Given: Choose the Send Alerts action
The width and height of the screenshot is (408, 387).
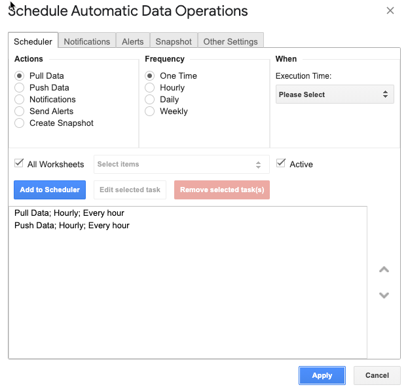Looking at the screenshot, I should click(20, 112).
